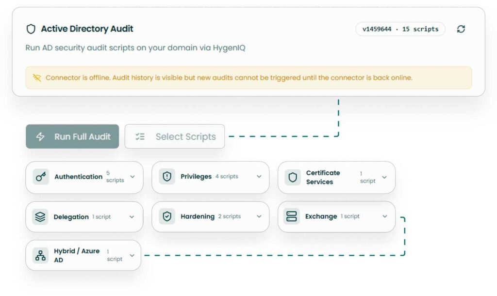Click the offline connector icon in warning banner

(37, 78)
